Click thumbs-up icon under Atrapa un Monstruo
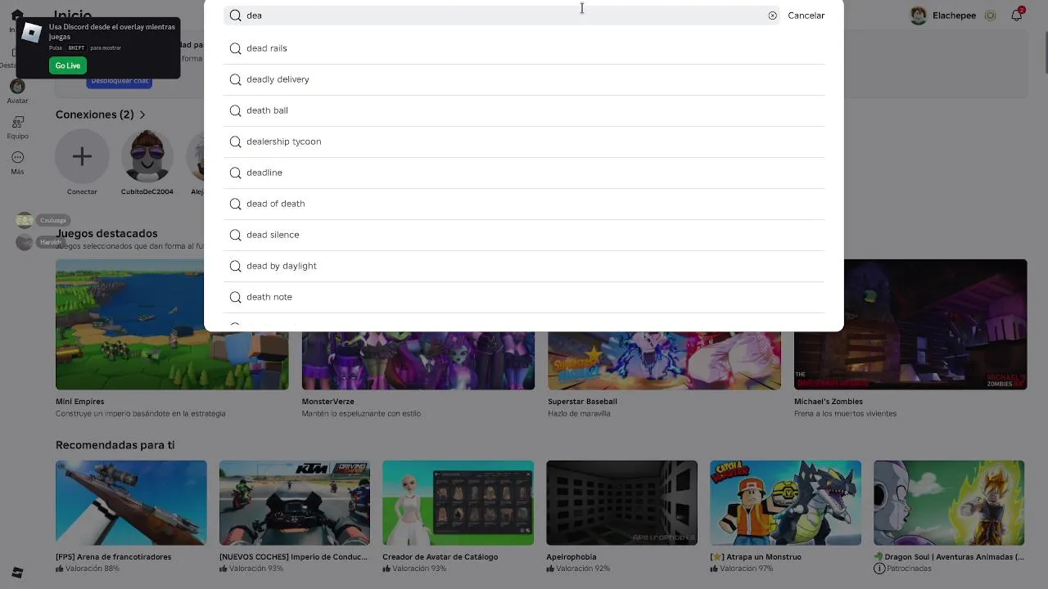The image size is (1048, 589). click(x=714, y=569)
